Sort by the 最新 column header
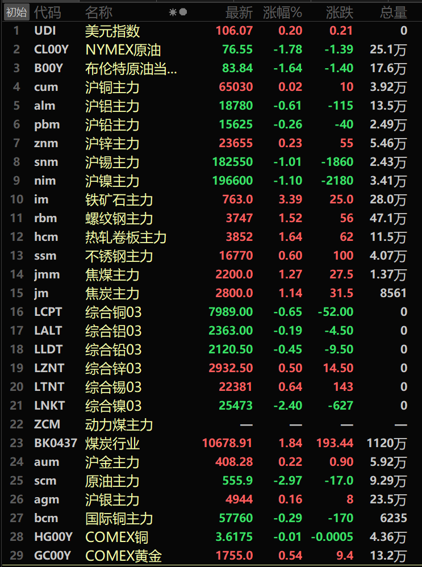This screenshot has height=567, width=422. point(239,12)
